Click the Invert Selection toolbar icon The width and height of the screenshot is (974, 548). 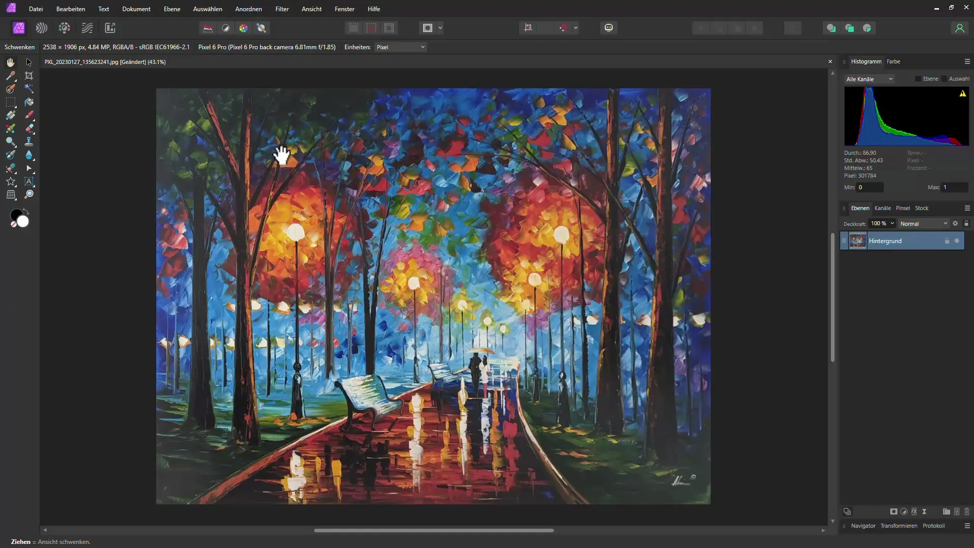pos(389,28)
